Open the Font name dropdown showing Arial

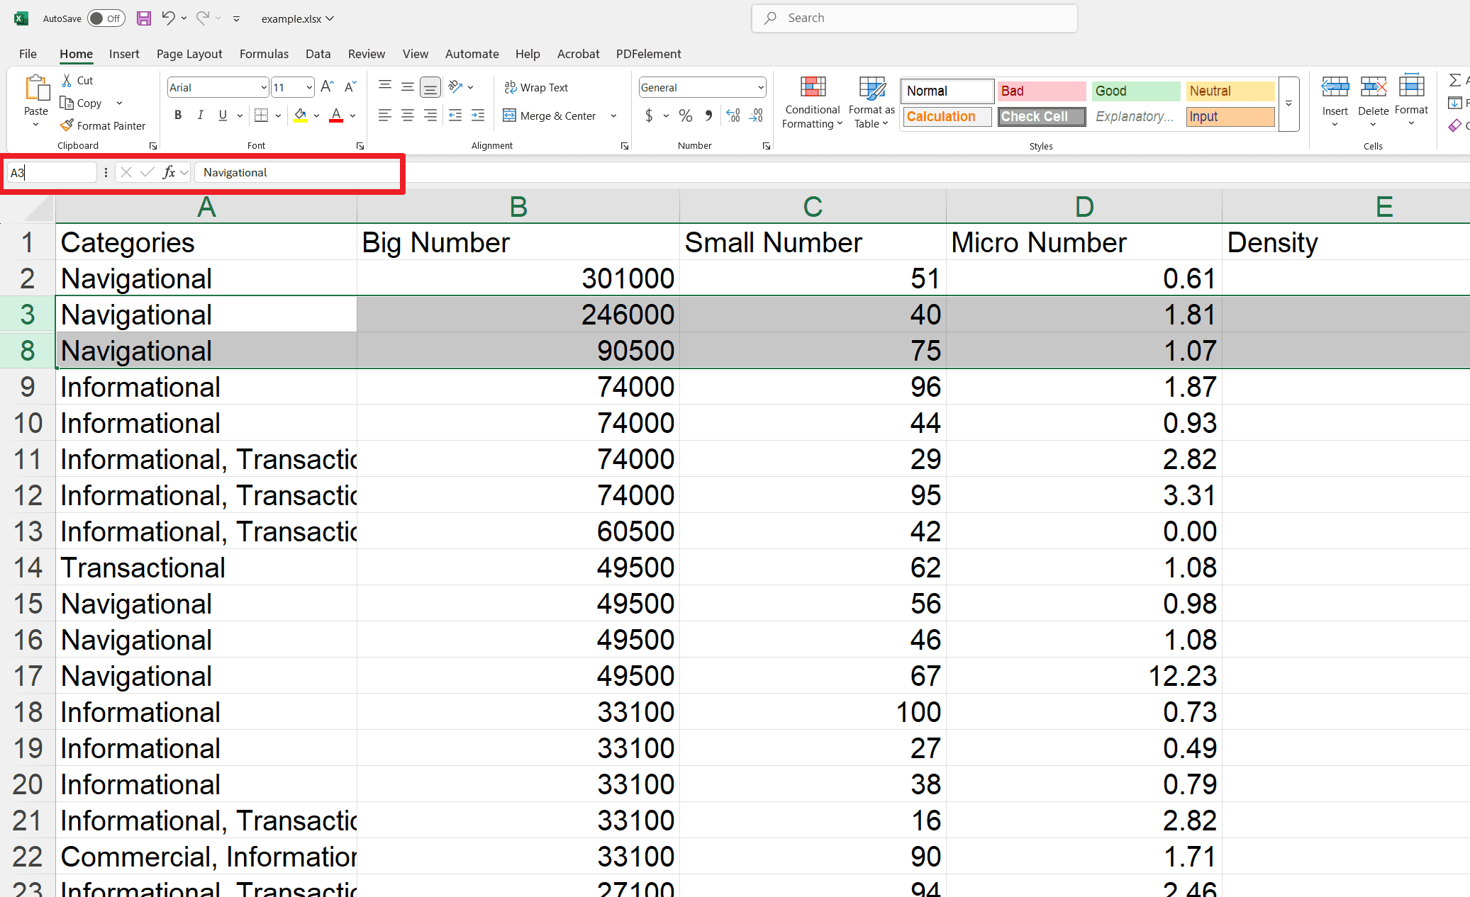pyautogui.click(x=264, y=87)
